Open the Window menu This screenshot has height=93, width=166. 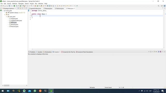click(x=41, y=4)
